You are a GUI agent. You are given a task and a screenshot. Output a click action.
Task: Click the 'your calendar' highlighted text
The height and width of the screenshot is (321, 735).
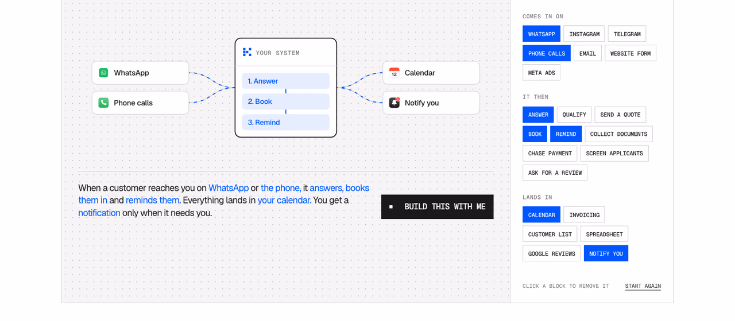284,200
